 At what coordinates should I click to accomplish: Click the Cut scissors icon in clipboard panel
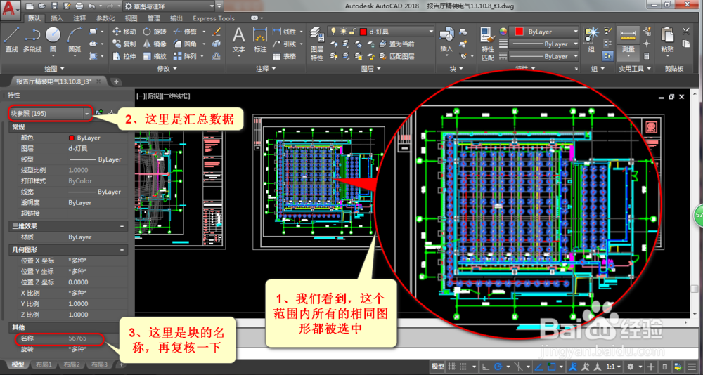[685, 32]
